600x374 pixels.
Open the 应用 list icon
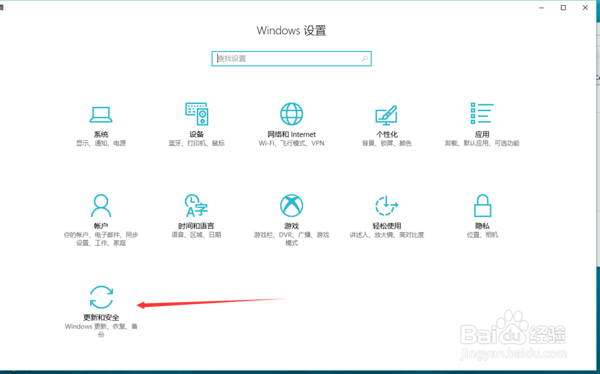482,113
